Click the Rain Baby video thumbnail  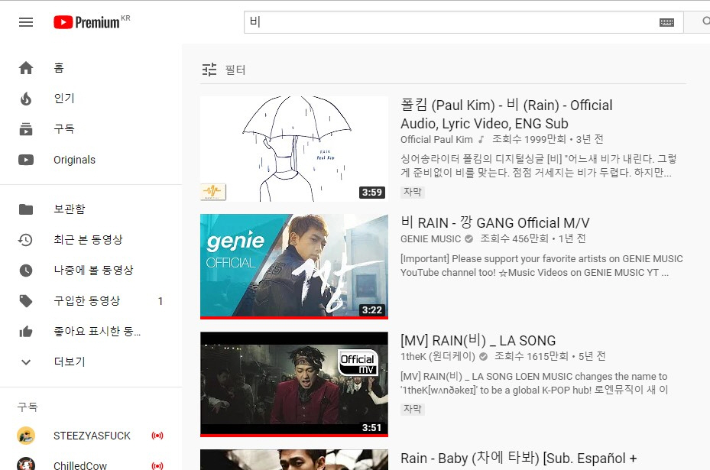(294, 459)
